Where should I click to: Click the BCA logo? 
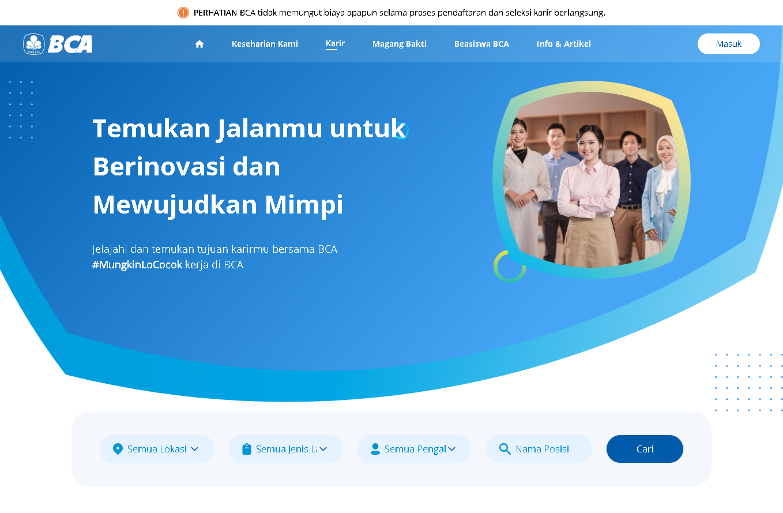[58, 44]
